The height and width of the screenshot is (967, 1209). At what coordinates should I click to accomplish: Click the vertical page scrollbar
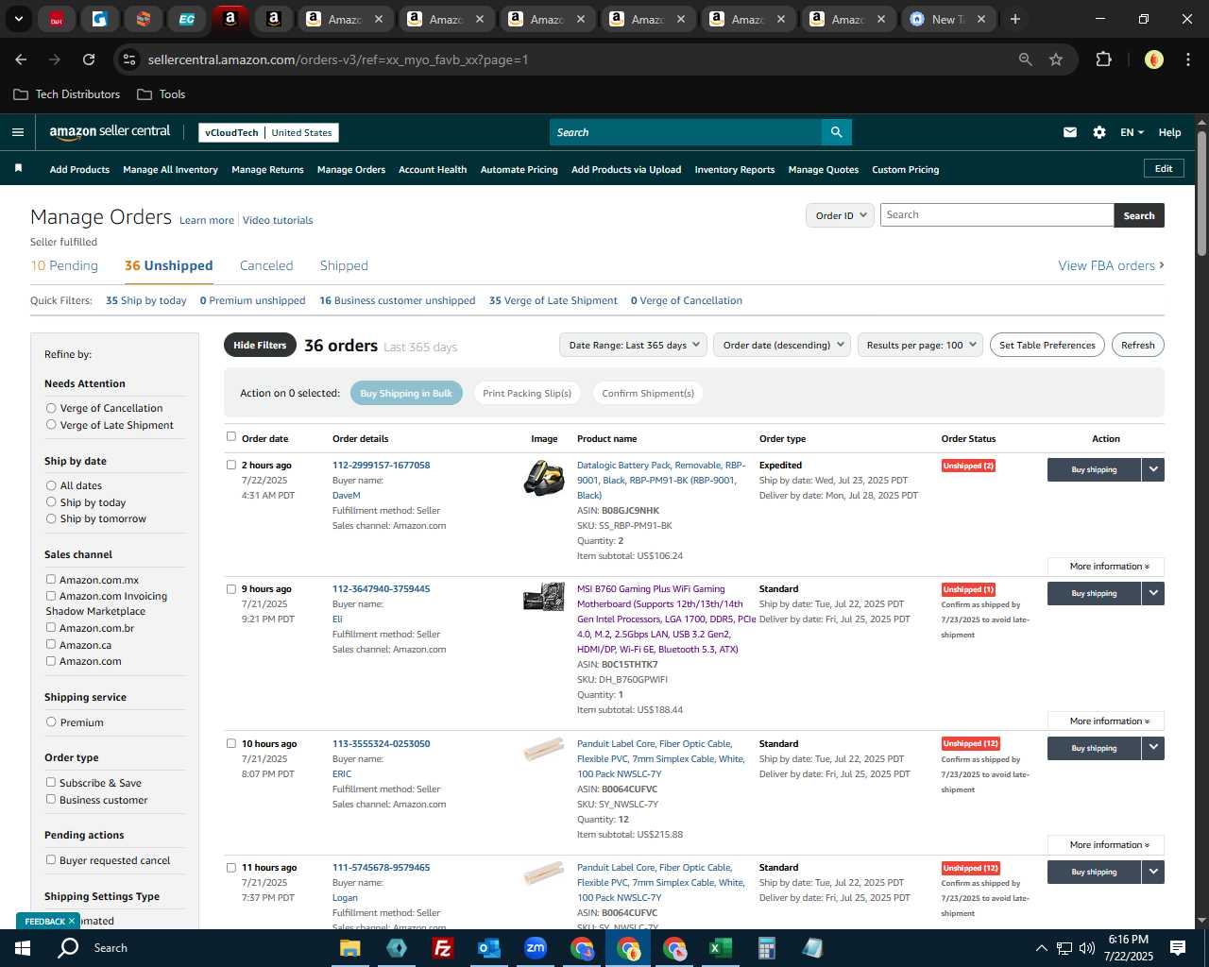tap(1201, 194)
